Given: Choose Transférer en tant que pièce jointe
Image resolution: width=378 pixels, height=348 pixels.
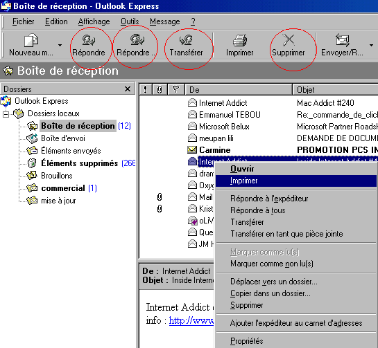Looking at the screenshot, I should 295,234.
